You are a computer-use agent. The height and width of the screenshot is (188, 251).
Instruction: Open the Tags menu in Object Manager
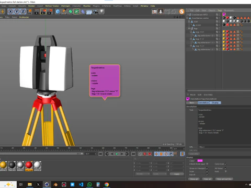[220, 10]
